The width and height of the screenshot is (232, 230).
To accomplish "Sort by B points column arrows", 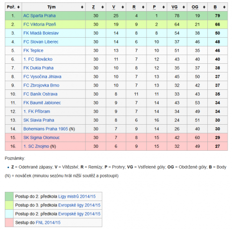I will (224, 7).
